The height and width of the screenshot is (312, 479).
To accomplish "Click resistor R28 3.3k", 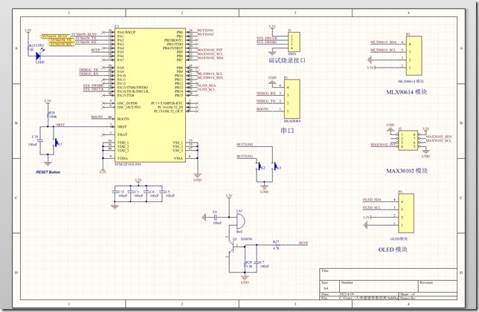I will click(x=245, y=264).
